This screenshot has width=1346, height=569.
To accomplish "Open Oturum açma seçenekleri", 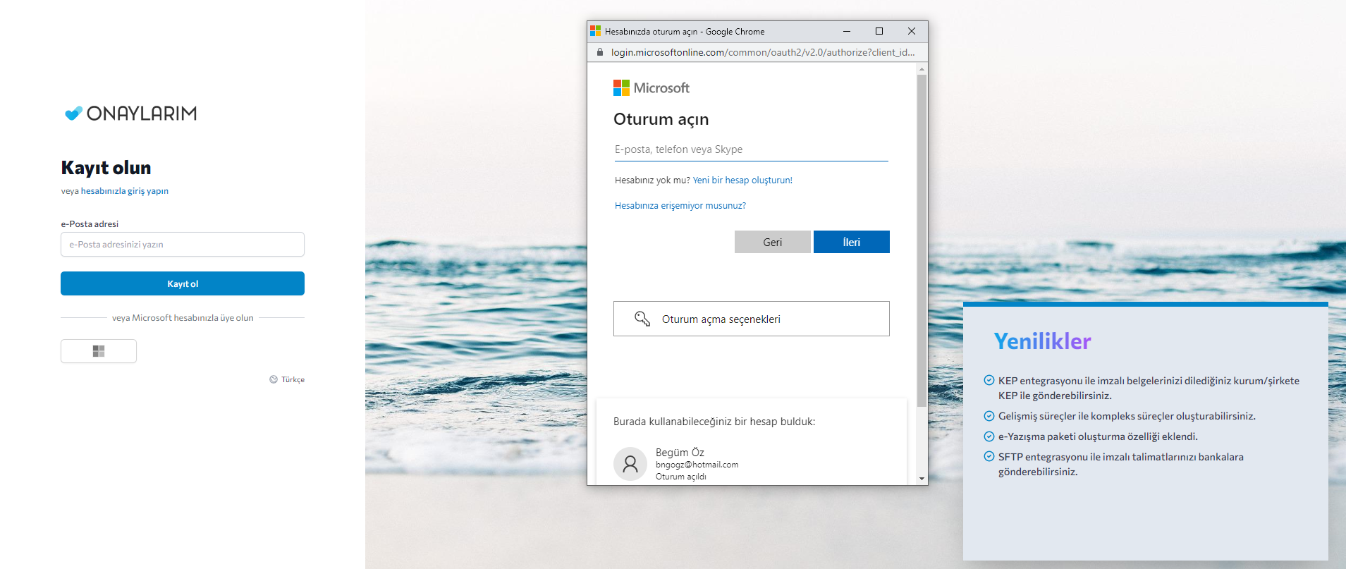I will tap(751, 319).
